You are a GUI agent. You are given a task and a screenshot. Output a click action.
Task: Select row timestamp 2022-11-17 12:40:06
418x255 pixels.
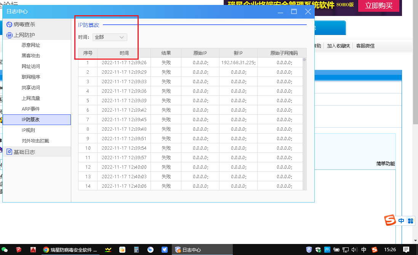124,186
